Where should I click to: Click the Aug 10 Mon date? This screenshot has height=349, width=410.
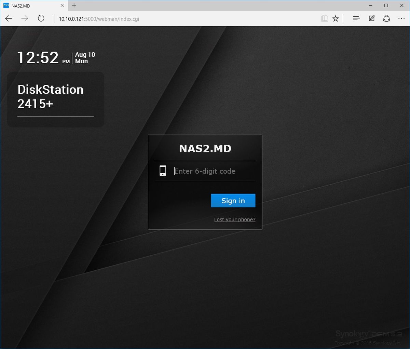(85, 58)
